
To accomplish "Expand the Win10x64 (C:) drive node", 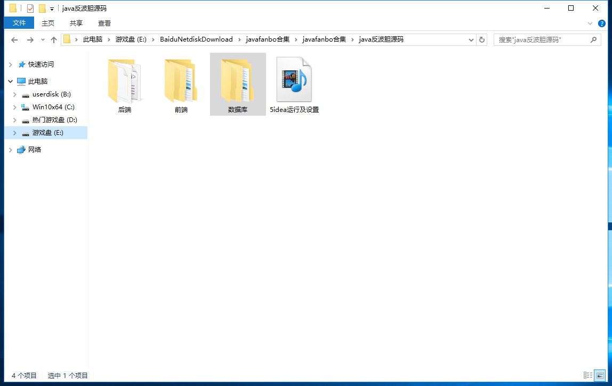I will (15, 107).
